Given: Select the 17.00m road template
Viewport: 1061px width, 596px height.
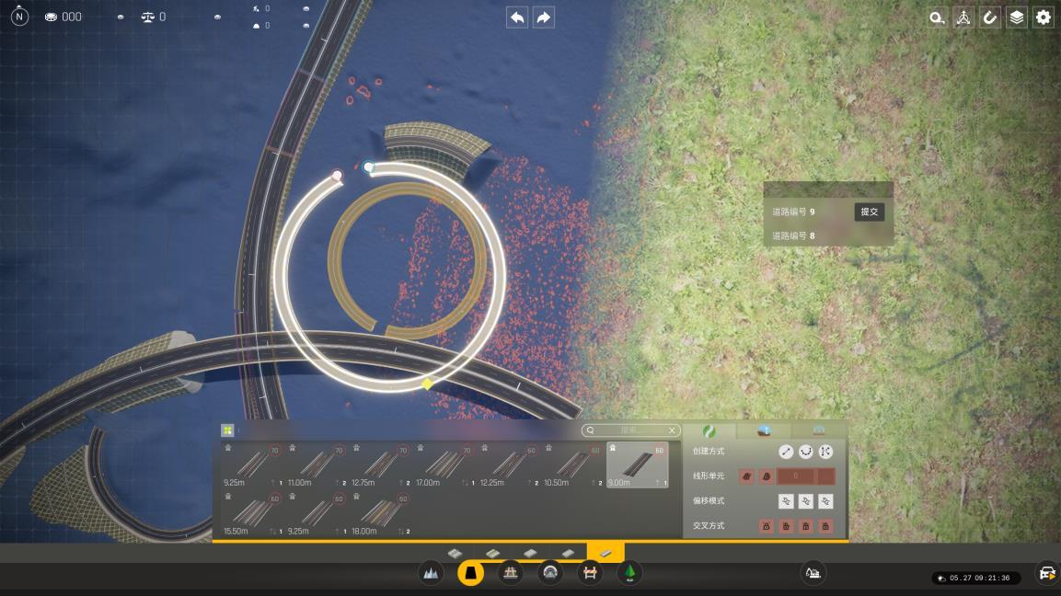Looking at the screenshot, I should [x=445, y=464].
